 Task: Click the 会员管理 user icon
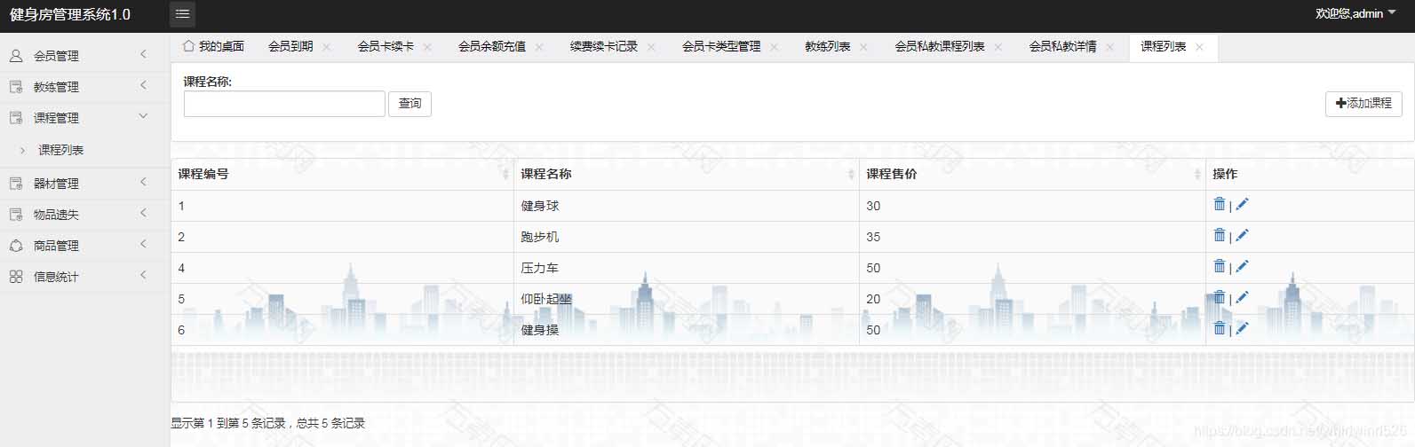(x=16, y=55)
